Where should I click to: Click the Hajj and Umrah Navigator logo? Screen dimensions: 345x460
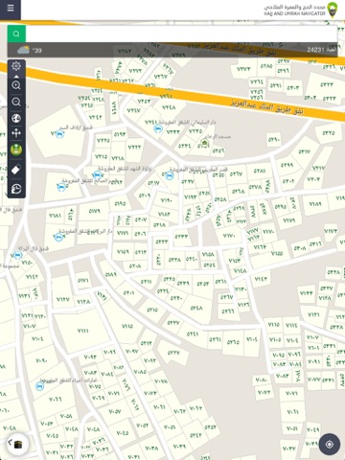tap(300, 11)
